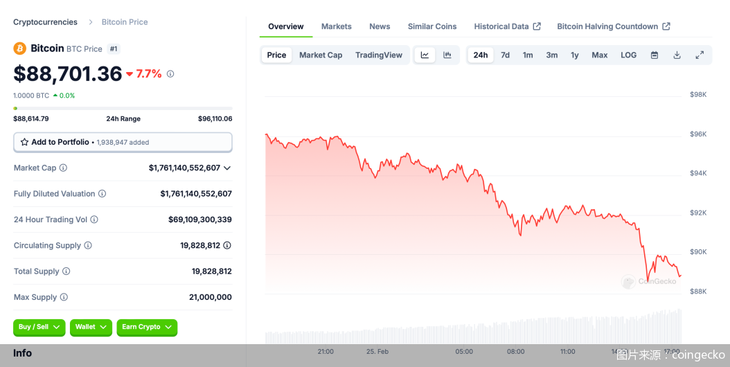Click Add to Portfolio button
The height and width of the screenshot is (367, 730).
[x=123, y=142]
